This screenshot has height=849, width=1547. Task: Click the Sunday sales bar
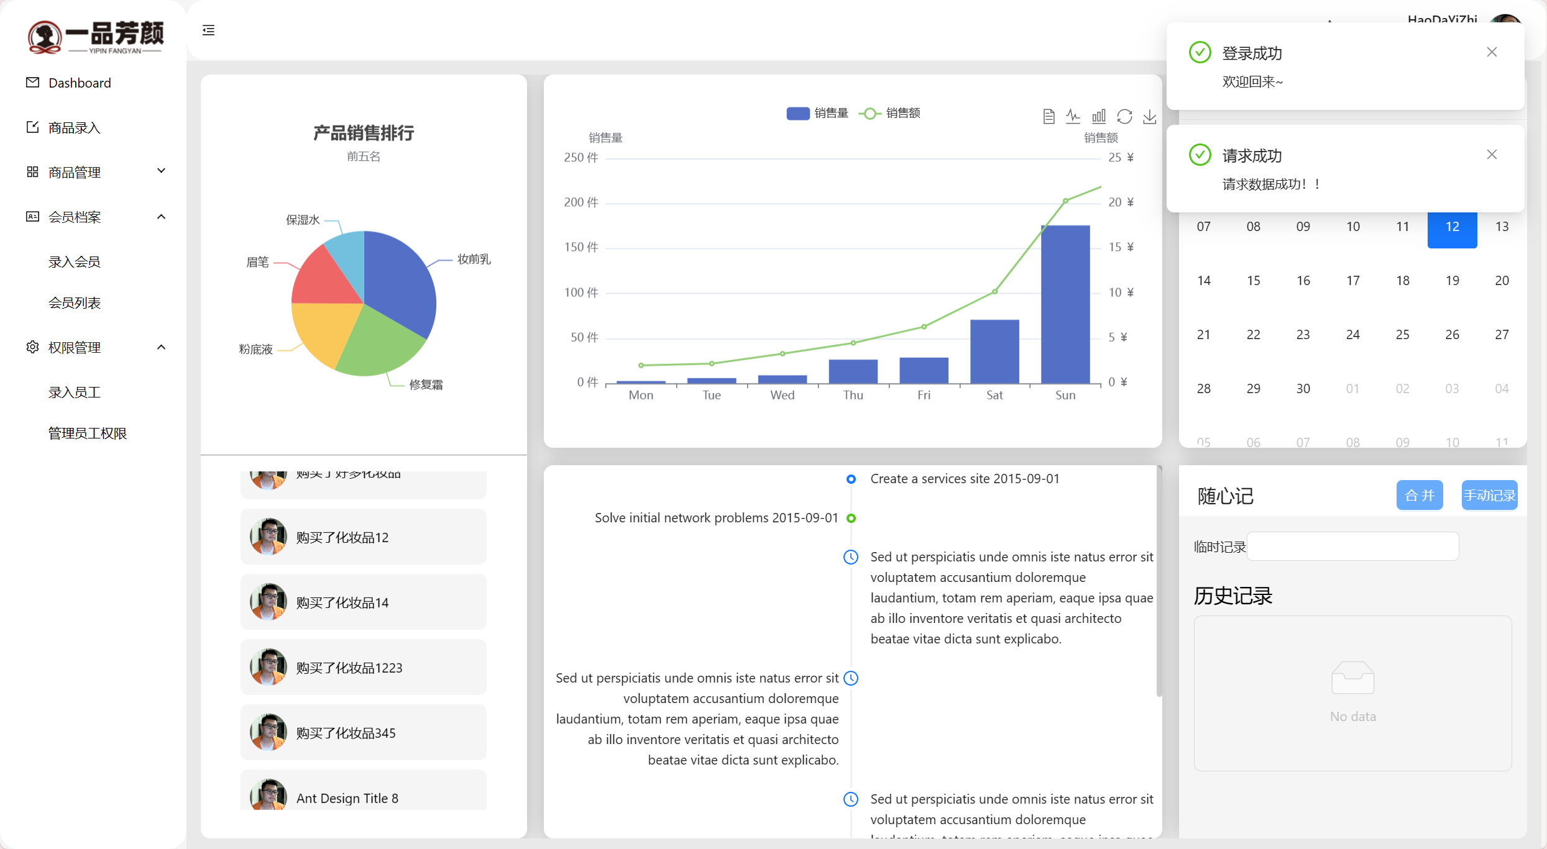click(x=1065, y=304)
